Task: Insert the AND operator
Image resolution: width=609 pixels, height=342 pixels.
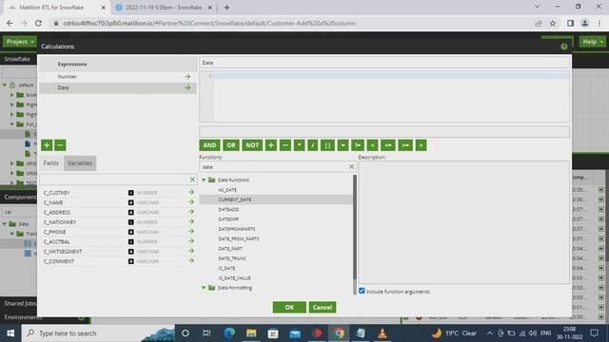Action: pos(209,145)
